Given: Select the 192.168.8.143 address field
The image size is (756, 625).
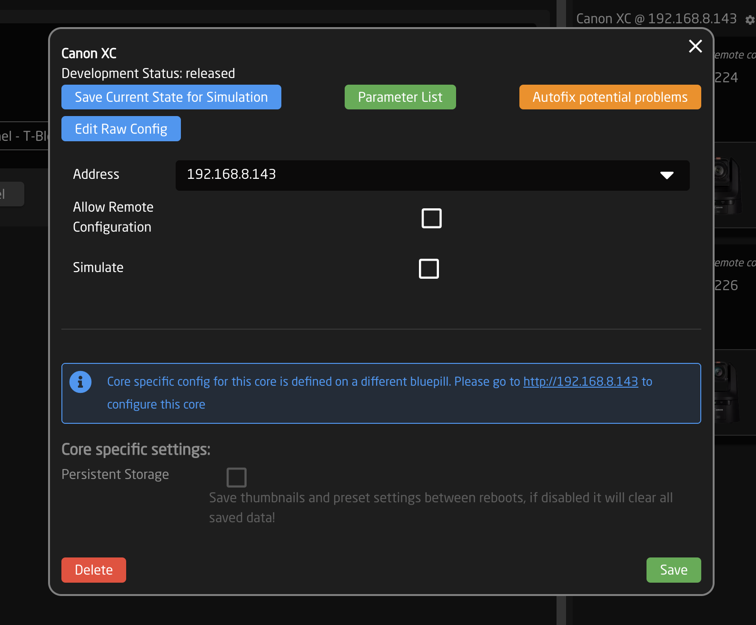Looking at the screenshot, I should point(414,176).
